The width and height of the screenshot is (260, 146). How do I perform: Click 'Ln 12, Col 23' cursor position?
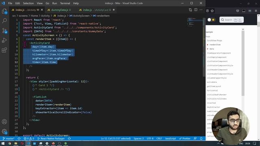click(116, 139)
